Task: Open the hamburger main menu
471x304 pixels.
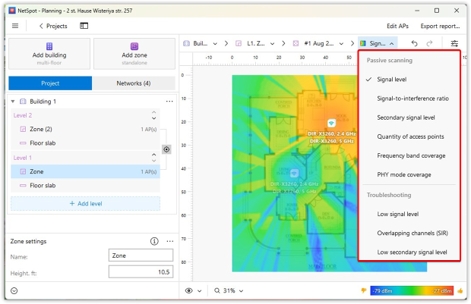Action: tap(15, 26)
